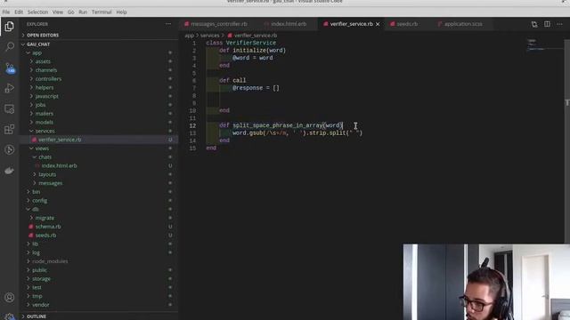Viewport: 570px width, 320px height.
Task: Open index.html.erb in the file tree
Action: (59, 166)
